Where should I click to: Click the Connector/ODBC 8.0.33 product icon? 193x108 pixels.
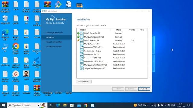(x=82, y=47)
